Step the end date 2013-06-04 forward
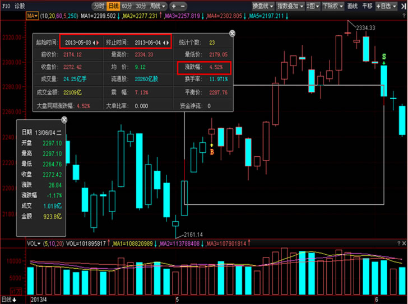Screen dimensions: 408x304 (x=168, y=43)
